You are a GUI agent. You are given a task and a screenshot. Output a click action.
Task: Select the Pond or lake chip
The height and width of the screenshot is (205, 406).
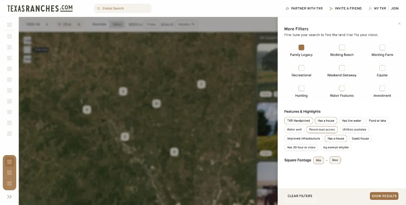377,121
